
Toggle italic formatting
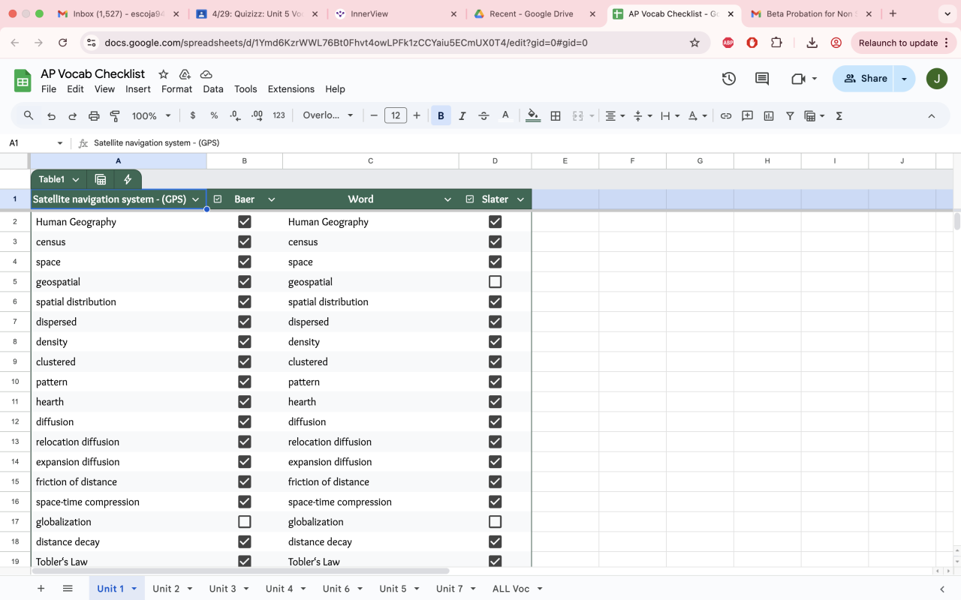tap(462, 115)
